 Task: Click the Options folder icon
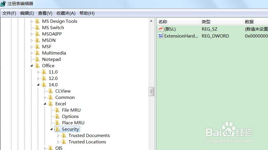pyautogui.click(x=57, y=116)
